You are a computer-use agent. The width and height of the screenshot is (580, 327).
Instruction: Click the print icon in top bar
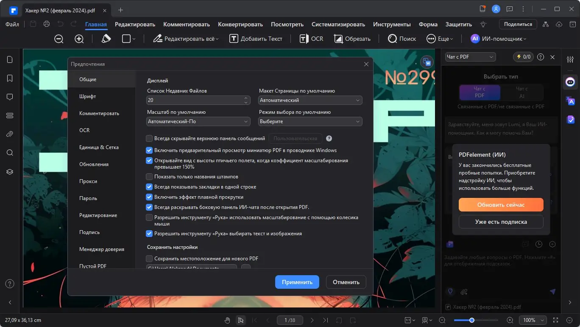pyautogui.click(x=47, y=24)
